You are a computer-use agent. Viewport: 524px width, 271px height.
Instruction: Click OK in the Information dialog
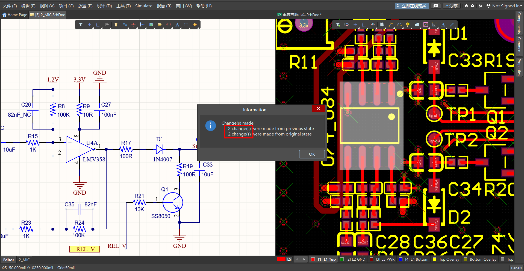click(312, 154)
